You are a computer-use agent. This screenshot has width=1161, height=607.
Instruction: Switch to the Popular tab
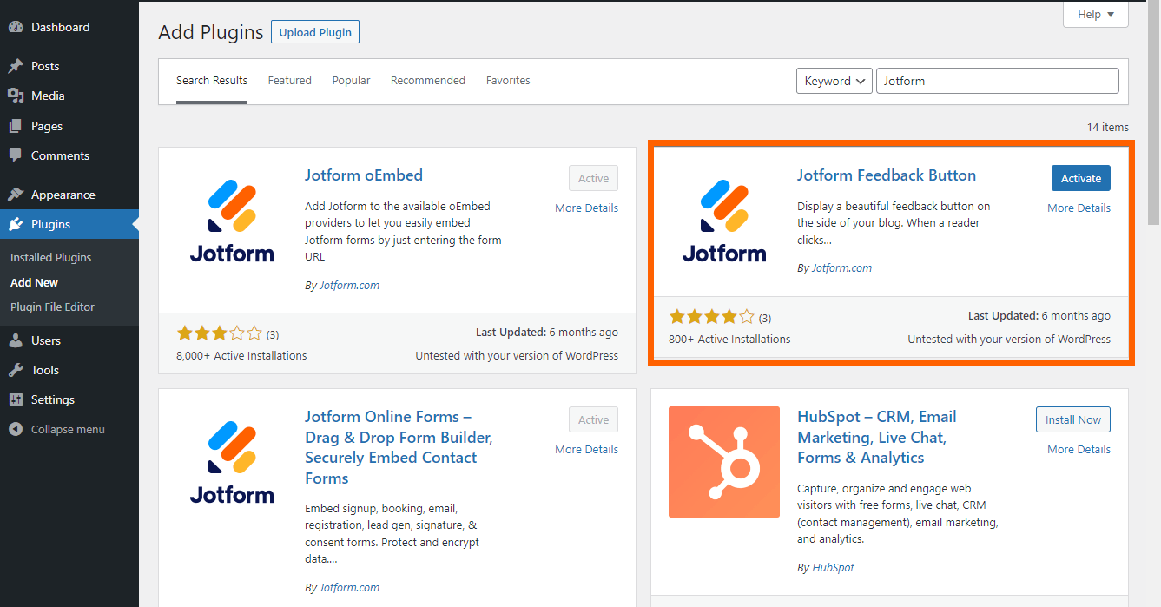[x=351, y=80]
